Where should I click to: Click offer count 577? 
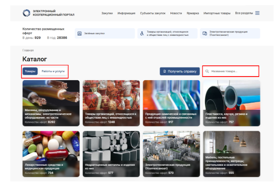pos(111,173)
